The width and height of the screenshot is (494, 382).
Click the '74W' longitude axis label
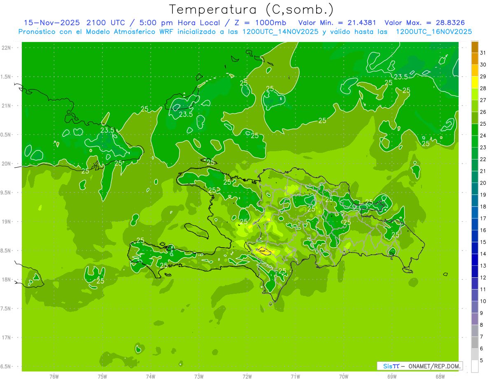151,377
